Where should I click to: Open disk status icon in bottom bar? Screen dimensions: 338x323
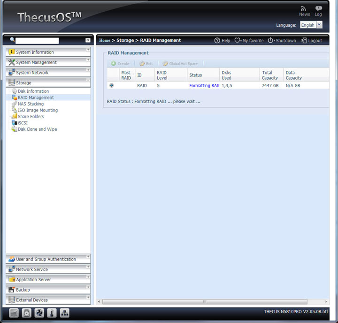(x=26, y=313)
